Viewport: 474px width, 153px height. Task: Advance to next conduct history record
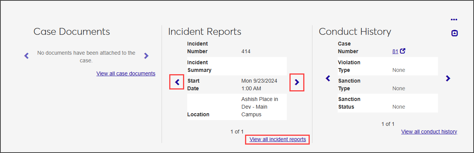coord(448,78)
